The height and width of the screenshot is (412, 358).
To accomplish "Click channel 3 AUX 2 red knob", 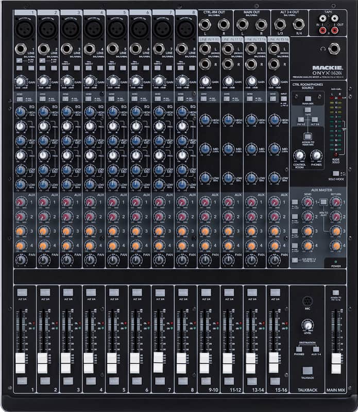I will (x=67, y=217).
